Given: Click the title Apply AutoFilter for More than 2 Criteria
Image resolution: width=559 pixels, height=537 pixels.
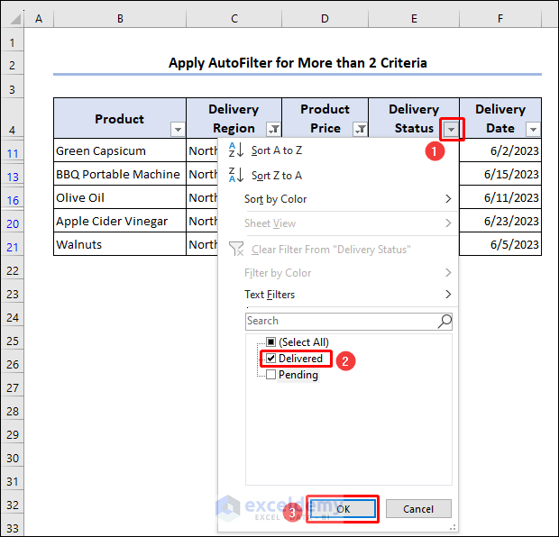Looking at the screenshot, I should tap(298, 63).
